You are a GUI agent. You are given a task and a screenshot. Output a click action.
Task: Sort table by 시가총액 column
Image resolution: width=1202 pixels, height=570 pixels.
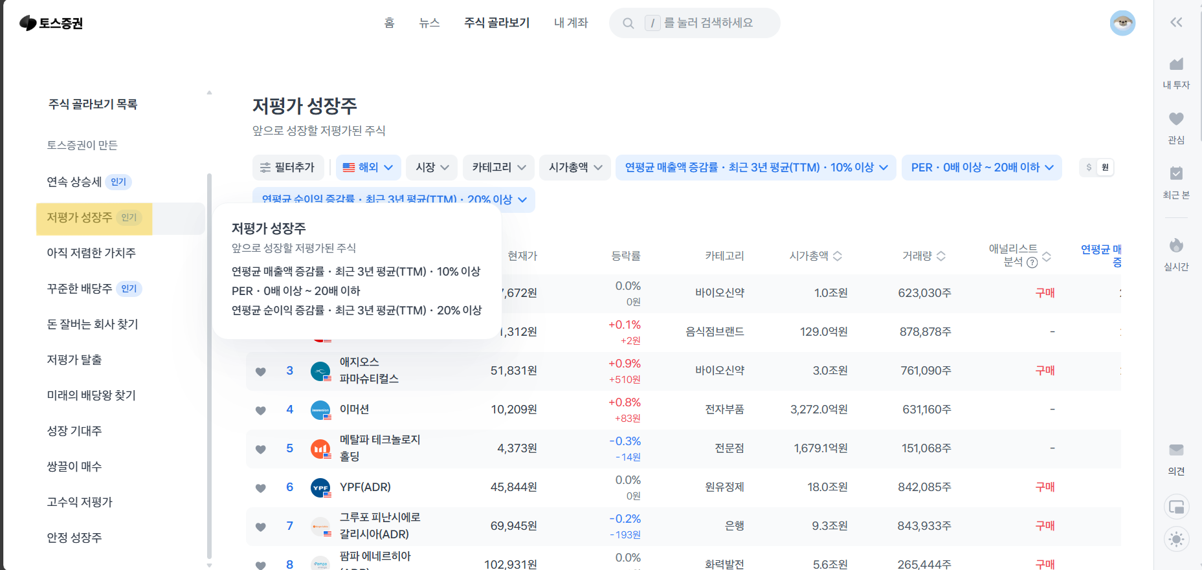click(x=816, y=256)
